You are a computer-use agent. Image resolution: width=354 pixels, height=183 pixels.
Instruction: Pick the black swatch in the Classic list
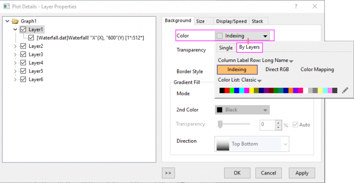[x=222, y=90]
